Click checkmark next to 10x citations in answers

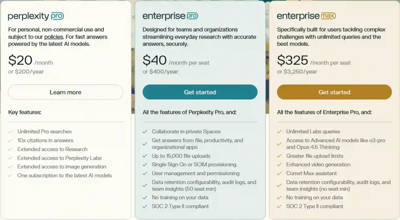tap(11, 140)
